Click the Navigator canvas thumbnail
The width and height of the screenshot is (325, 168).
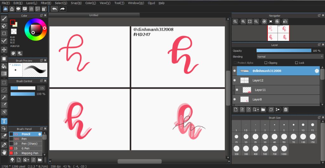click(x=278, y=33)
